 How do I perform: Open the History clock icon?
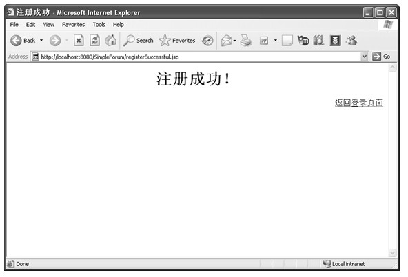[207, 41]
